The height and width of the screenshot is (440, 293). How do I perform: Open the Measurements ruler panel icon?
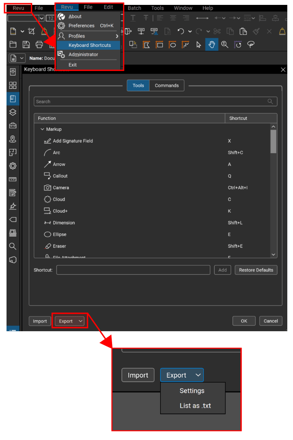(x=13, y=179)
